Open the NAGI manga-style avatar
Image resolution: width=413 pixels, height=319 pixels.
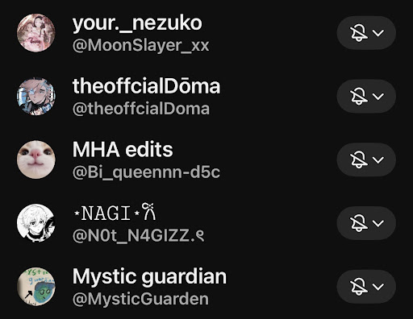[x=36, y=223]
